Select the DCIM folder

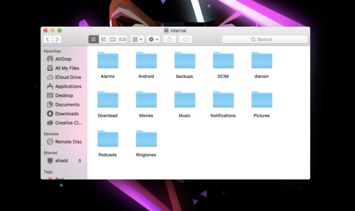[x=223, y=61]
